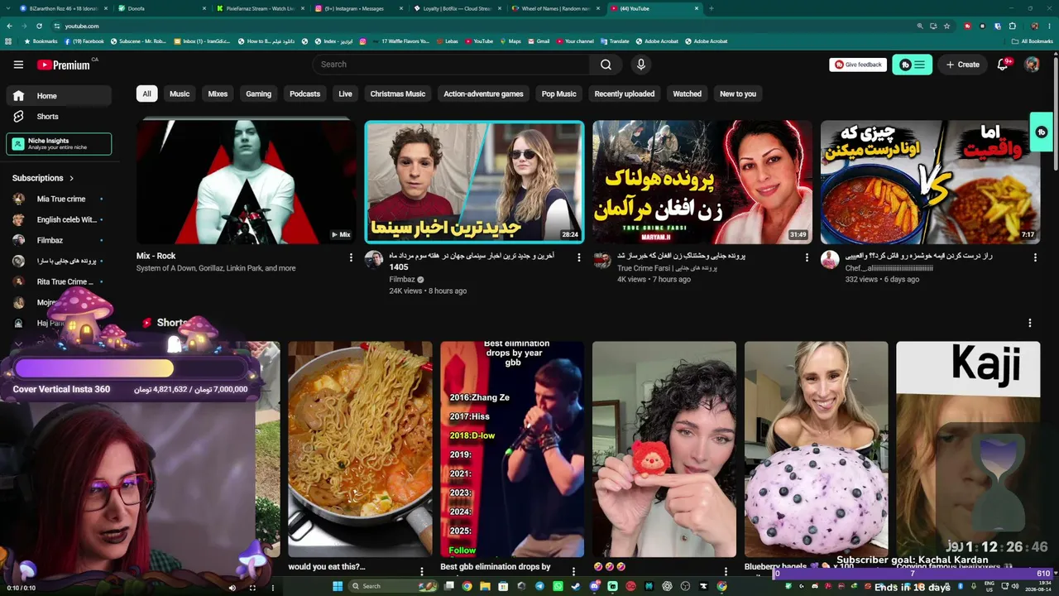Switch to the Instagram Messages browser tab

tap(359, 8)
